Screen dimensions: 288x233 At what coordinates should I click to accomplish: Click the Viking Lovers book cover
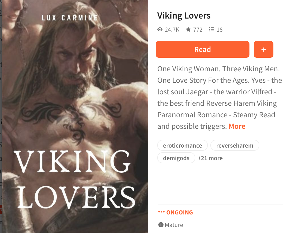click(x=75, y=116)
